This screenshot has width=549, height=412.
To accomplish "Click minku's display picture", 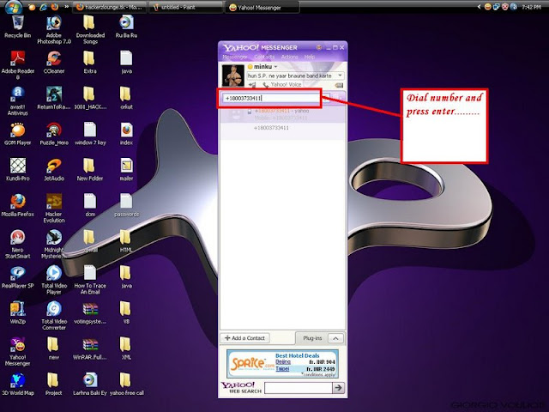I will coord(233,75).
